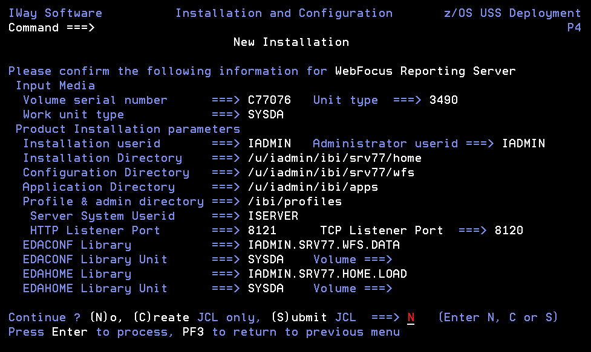Select the EDAHOME Library dataset name field
The height and width of the screenshot is (352, 591).
327,274
